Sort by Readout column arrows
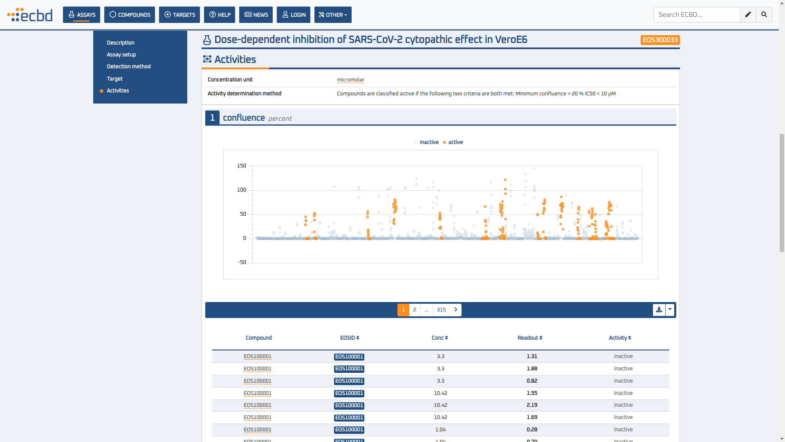This screenshot has height=442, width=785. point(541,338)
